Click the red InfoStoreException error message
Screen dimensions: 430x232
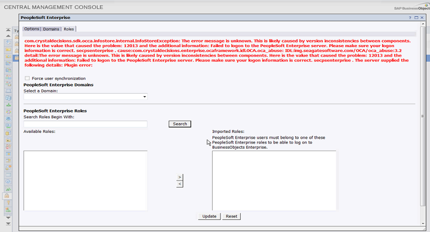tap(217, 53)
